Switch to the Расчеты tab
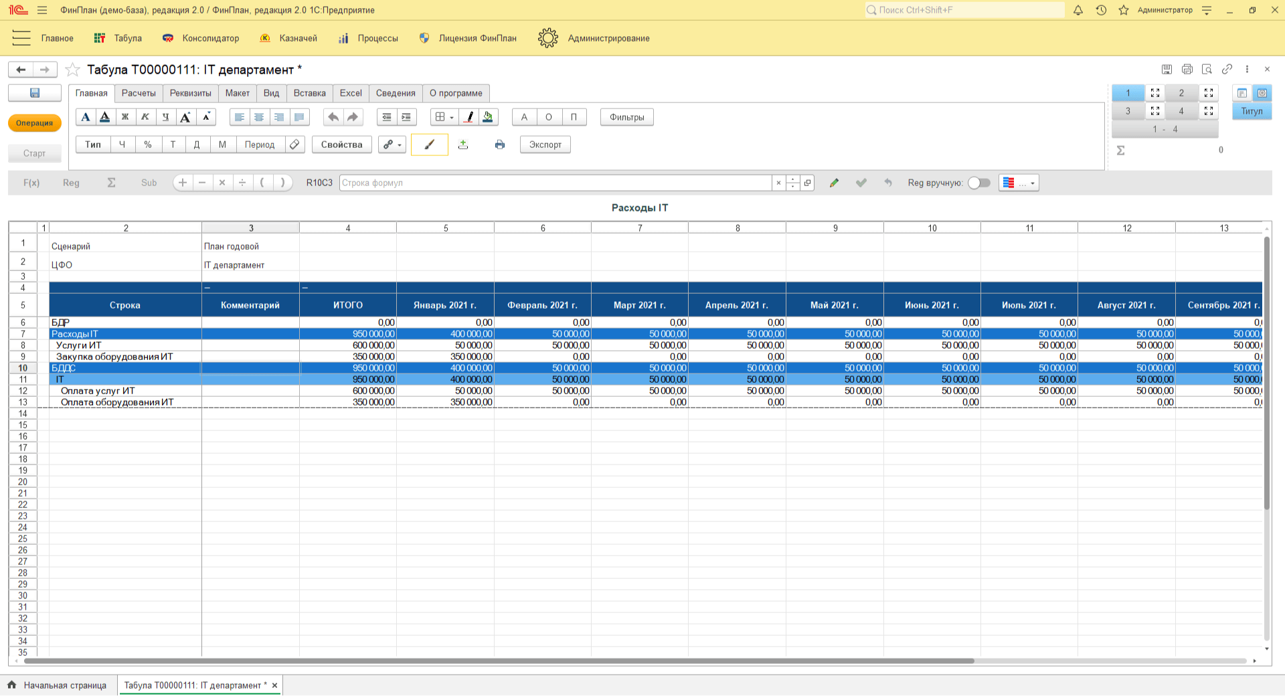The height and width of the screenshot is (696, 1285). [139, 93]
